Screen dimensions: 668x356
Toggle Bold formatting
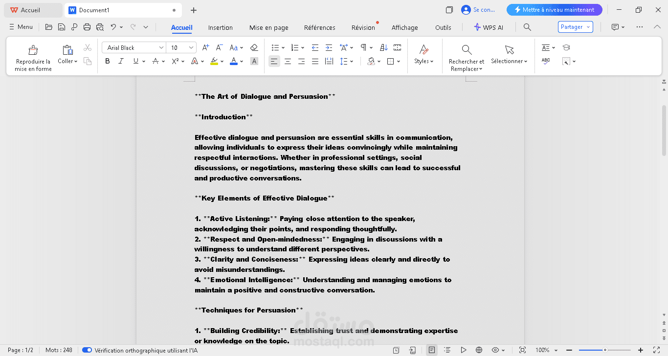[108, 61]
